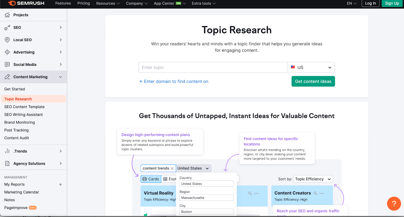Open Get Started in sidebar
This screenshot has width=404, height=217.
[15, 89]
